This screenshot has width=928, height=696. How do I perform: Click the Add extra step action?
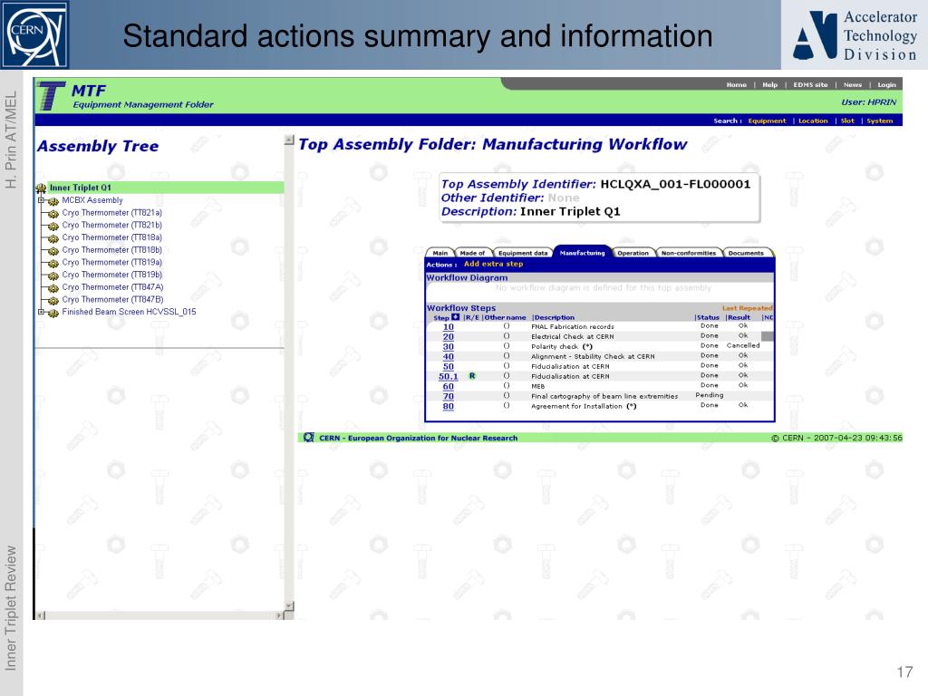coord(493,264)
